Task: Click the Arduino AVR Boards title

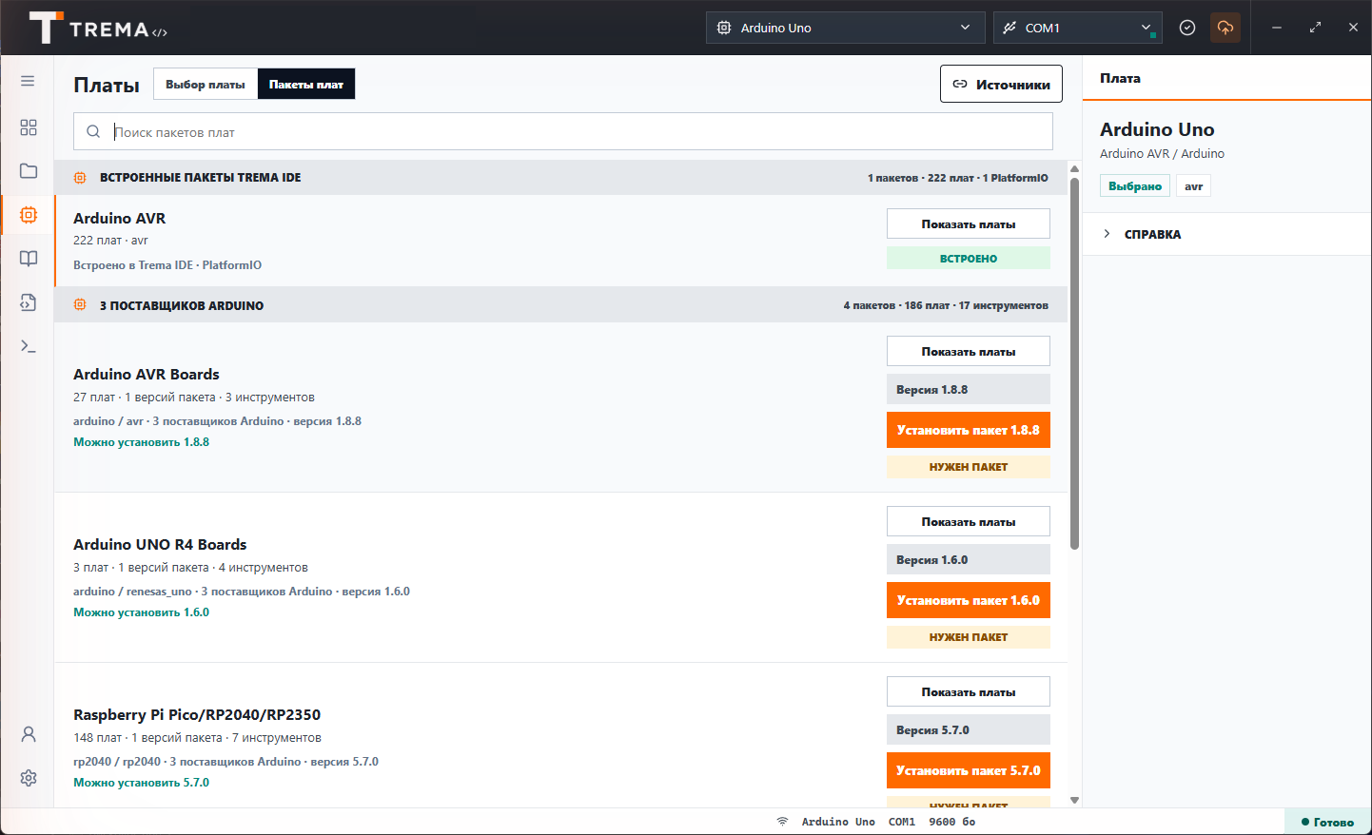Action: coord(147,375)
